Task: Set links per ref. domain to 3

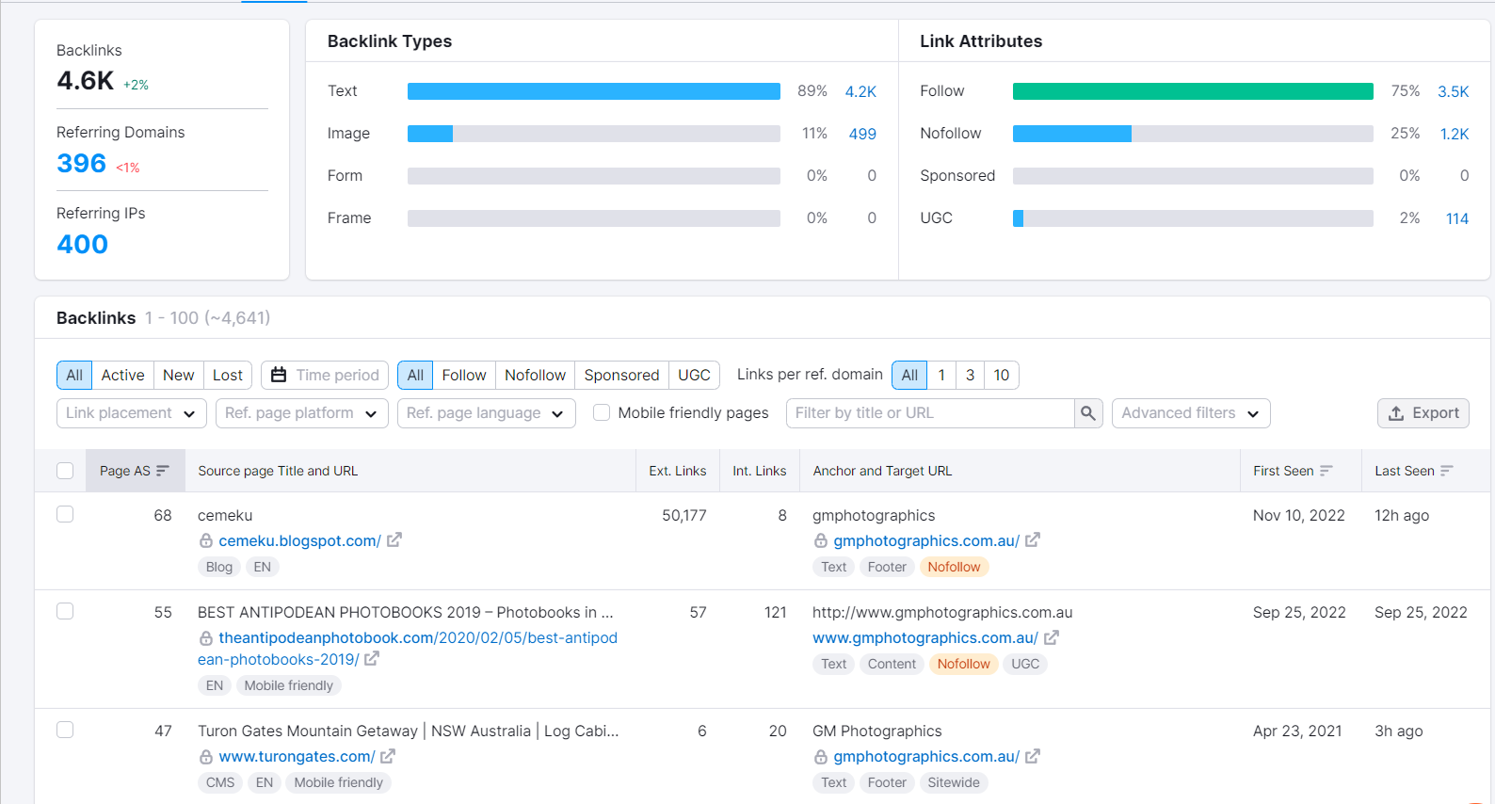Action: [x=971, y=375]
